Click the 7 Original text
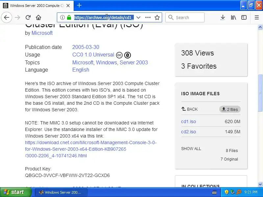 pyautogui.click(x=229, y=159)
